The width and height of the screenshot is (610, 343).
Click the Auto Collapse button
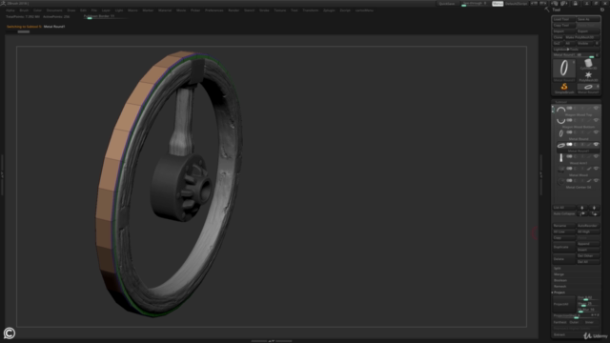click(x=563, y=213)
